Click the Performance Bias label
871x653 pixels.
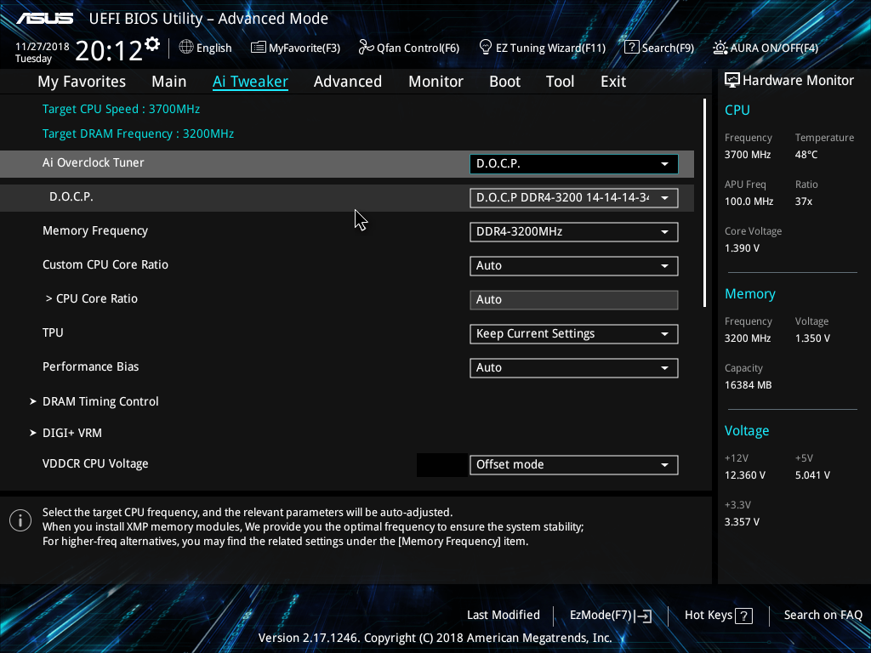90,366
